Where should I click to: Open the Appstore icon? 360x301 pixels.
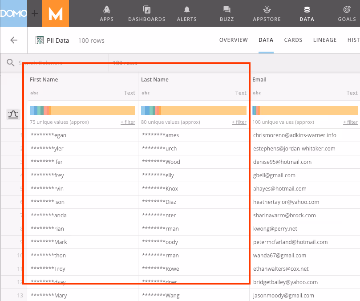[267, 10]
